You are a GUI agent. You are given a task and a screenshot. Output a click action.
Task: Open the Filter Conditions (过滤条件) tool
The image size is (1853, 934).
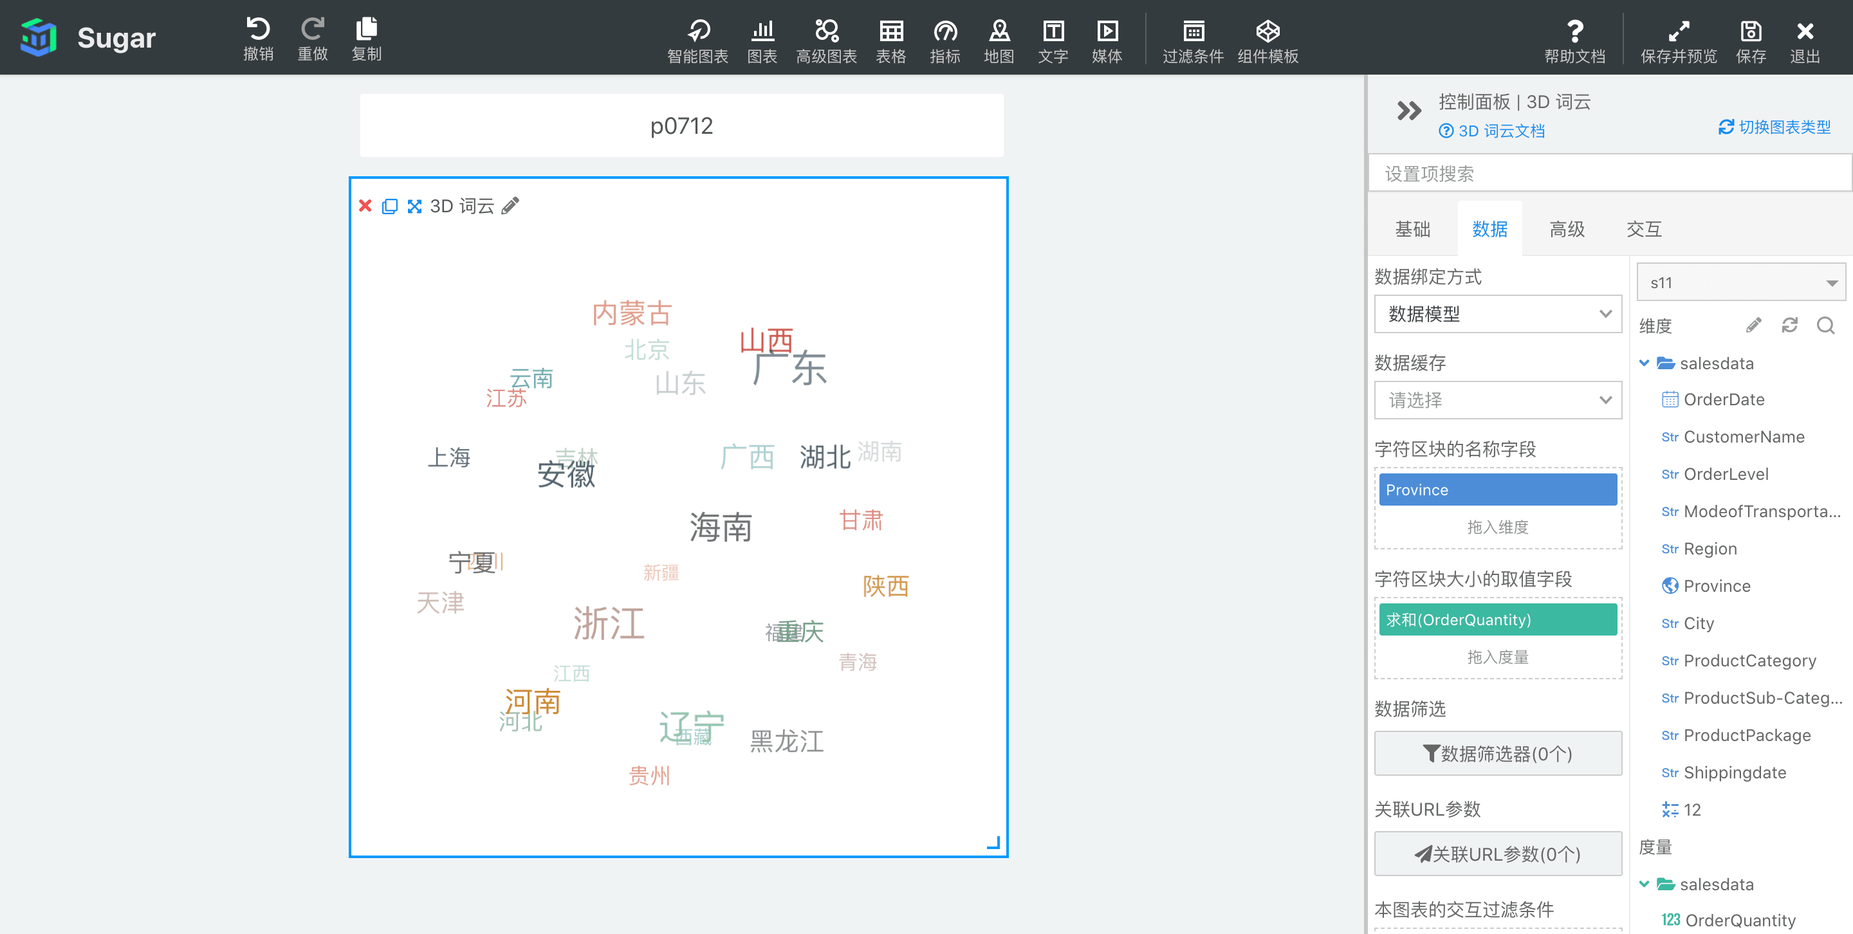pos(1194,41)
